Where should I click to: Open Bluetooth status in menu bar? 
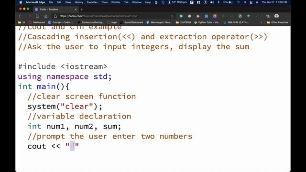(x=219, y=2)
